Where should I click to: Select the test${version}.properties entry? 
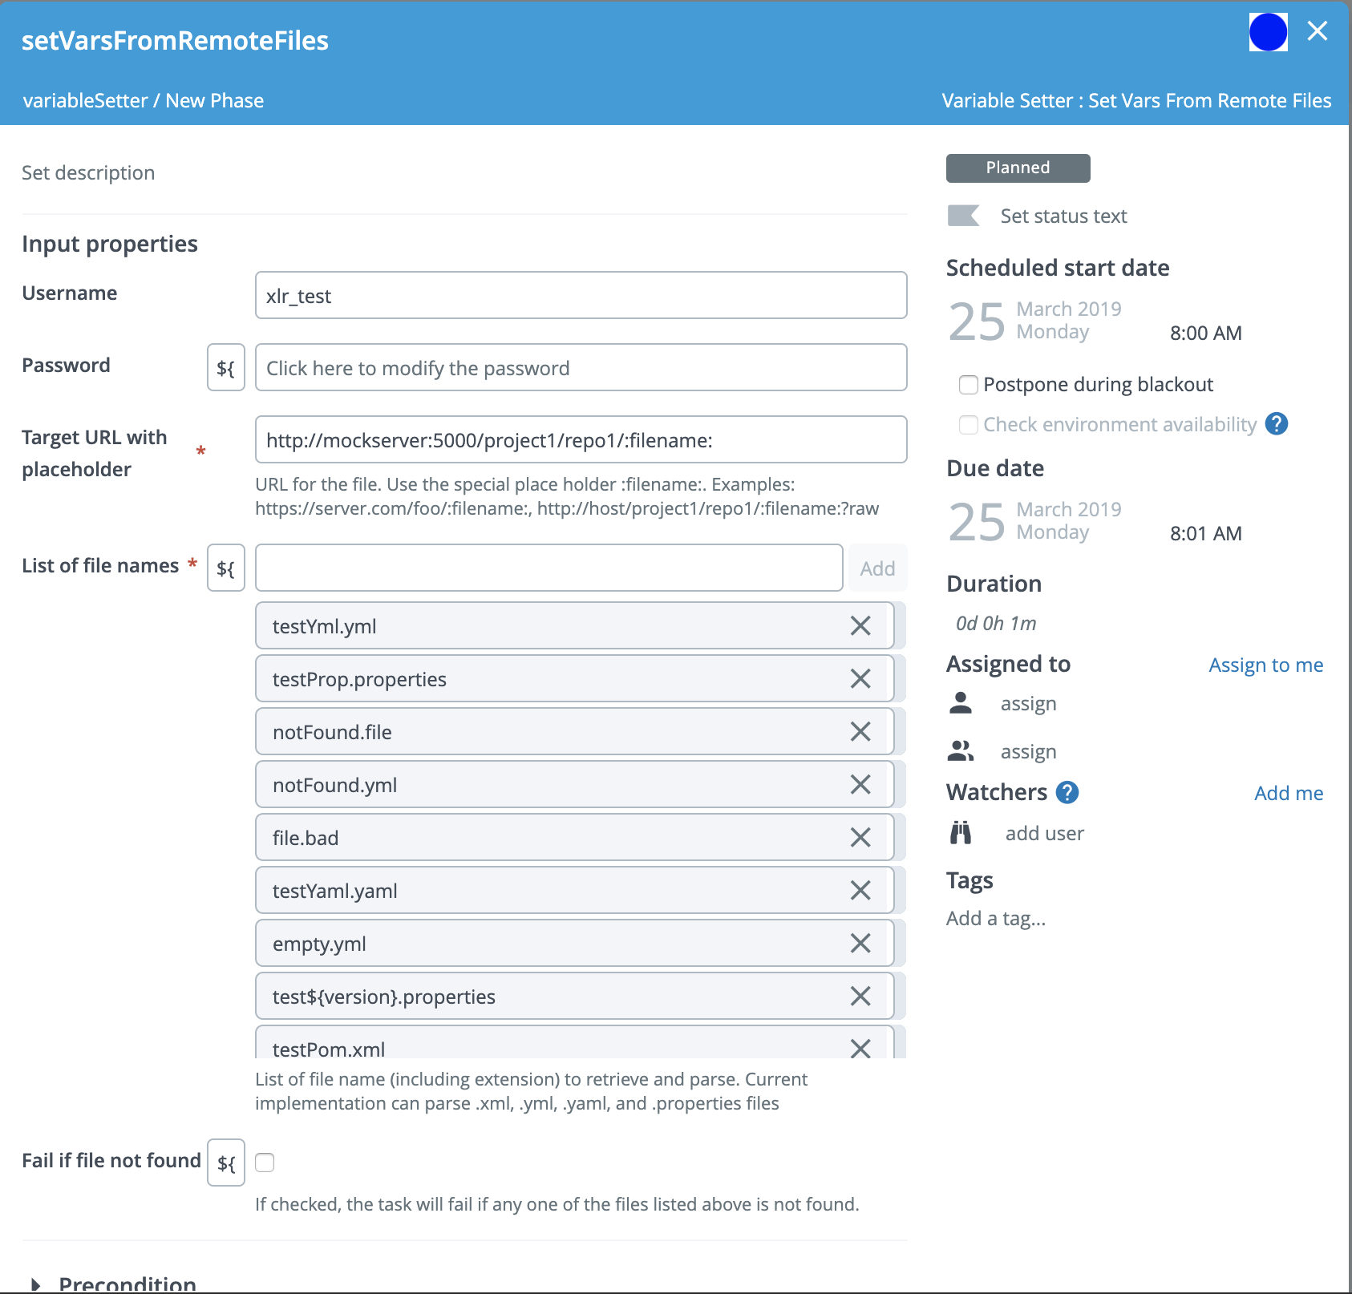click(x=575, y=997)
